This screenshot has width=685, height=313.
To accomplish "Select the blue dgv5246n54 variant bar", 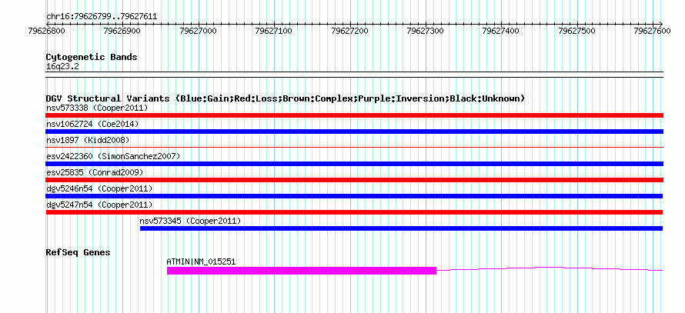I will [354, 196].
